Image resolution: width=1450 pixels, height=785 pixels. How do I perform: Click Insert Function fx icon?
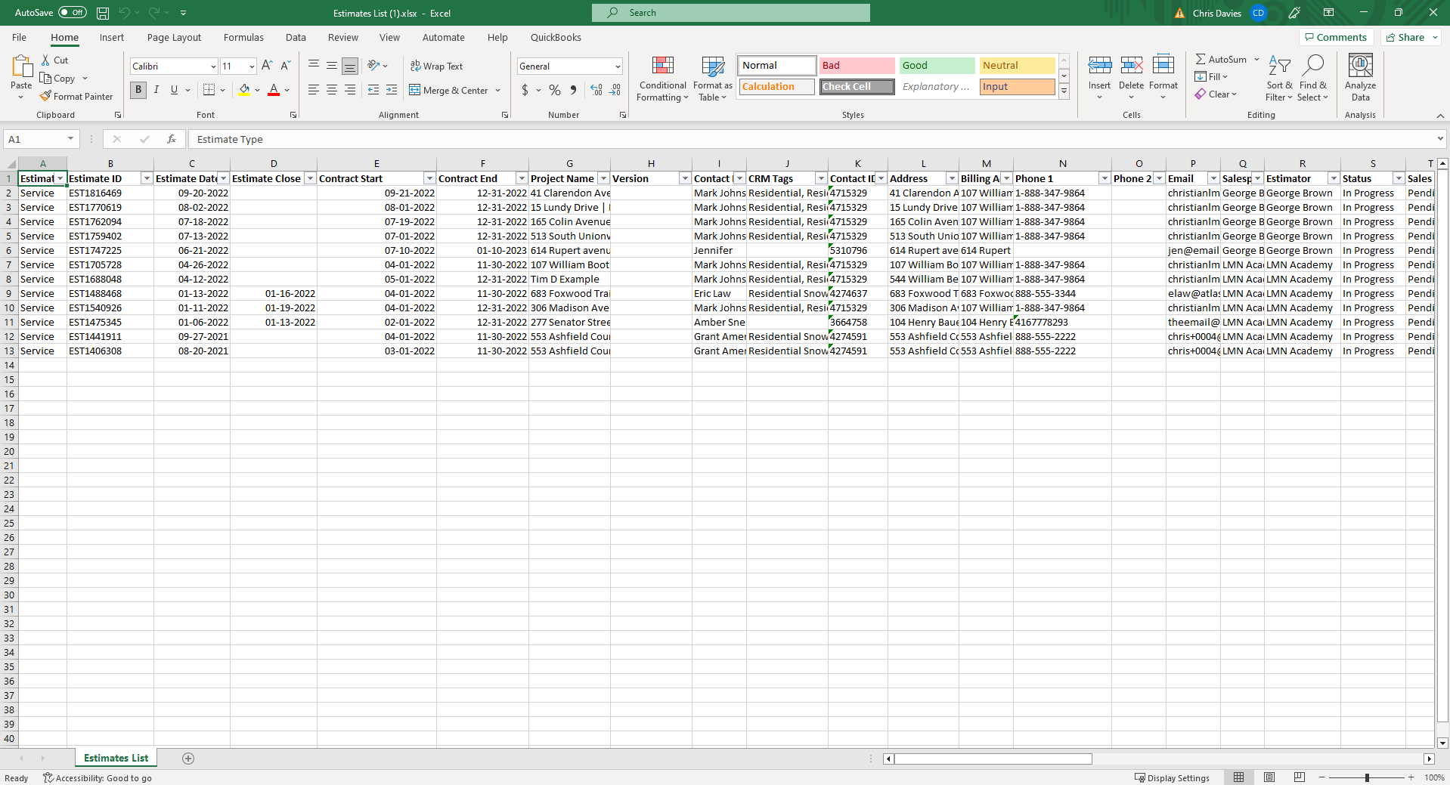172,139
